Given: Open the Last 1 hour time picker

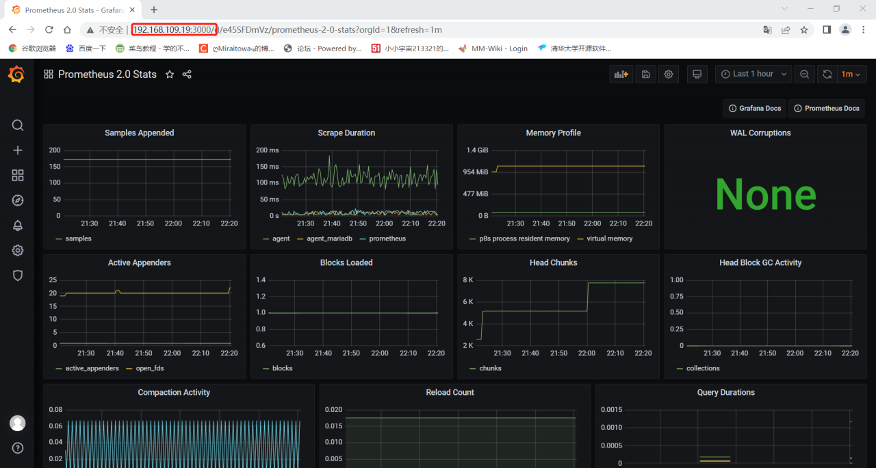Looking at the screenshot, I should tap(753, 74).
